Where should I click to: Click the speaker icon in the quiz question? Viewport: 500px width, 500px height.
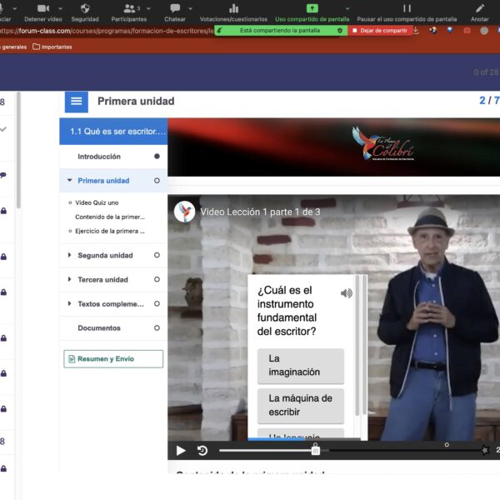(x=346, y=293)
